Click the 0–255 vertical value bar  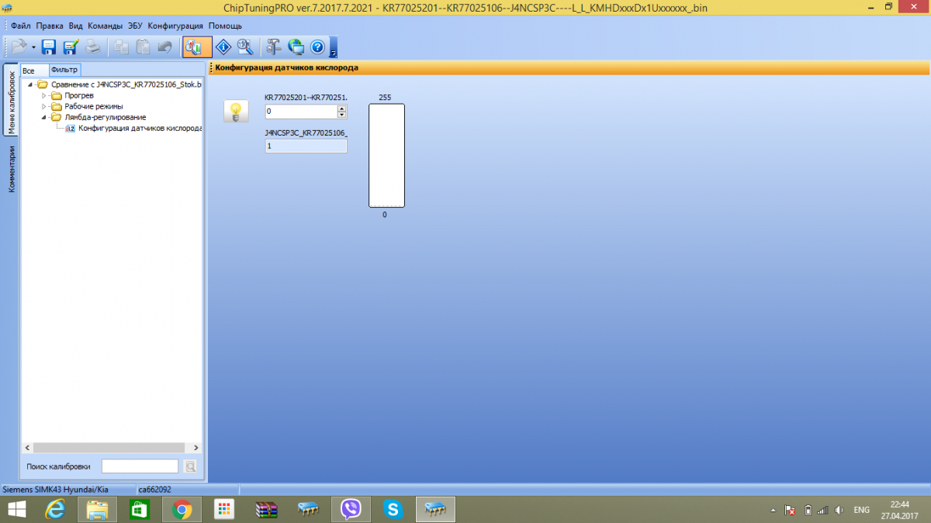click(386, 156)
